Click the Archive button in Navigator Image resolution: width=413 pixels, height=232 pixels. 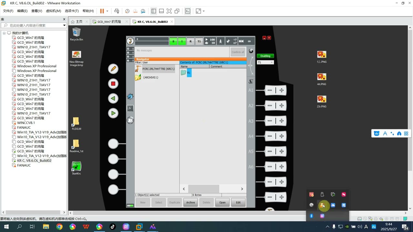(x=190, y=203)
